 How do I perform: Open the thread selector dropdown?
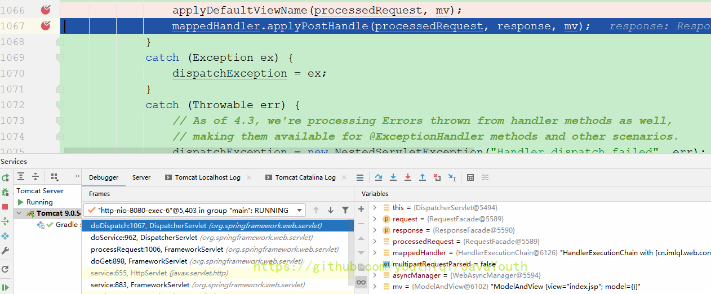(x=300, y=210)
